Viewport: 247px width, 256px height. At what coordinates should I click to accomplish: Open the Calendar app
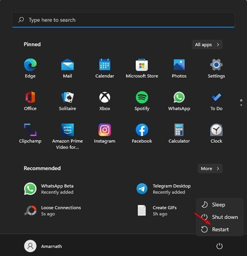[105, 68]
